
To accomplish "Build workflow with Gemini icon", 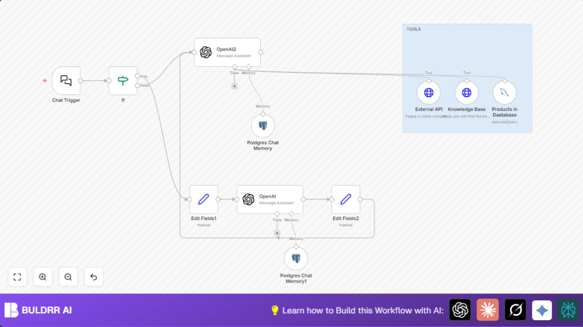I will click(542, 310).
